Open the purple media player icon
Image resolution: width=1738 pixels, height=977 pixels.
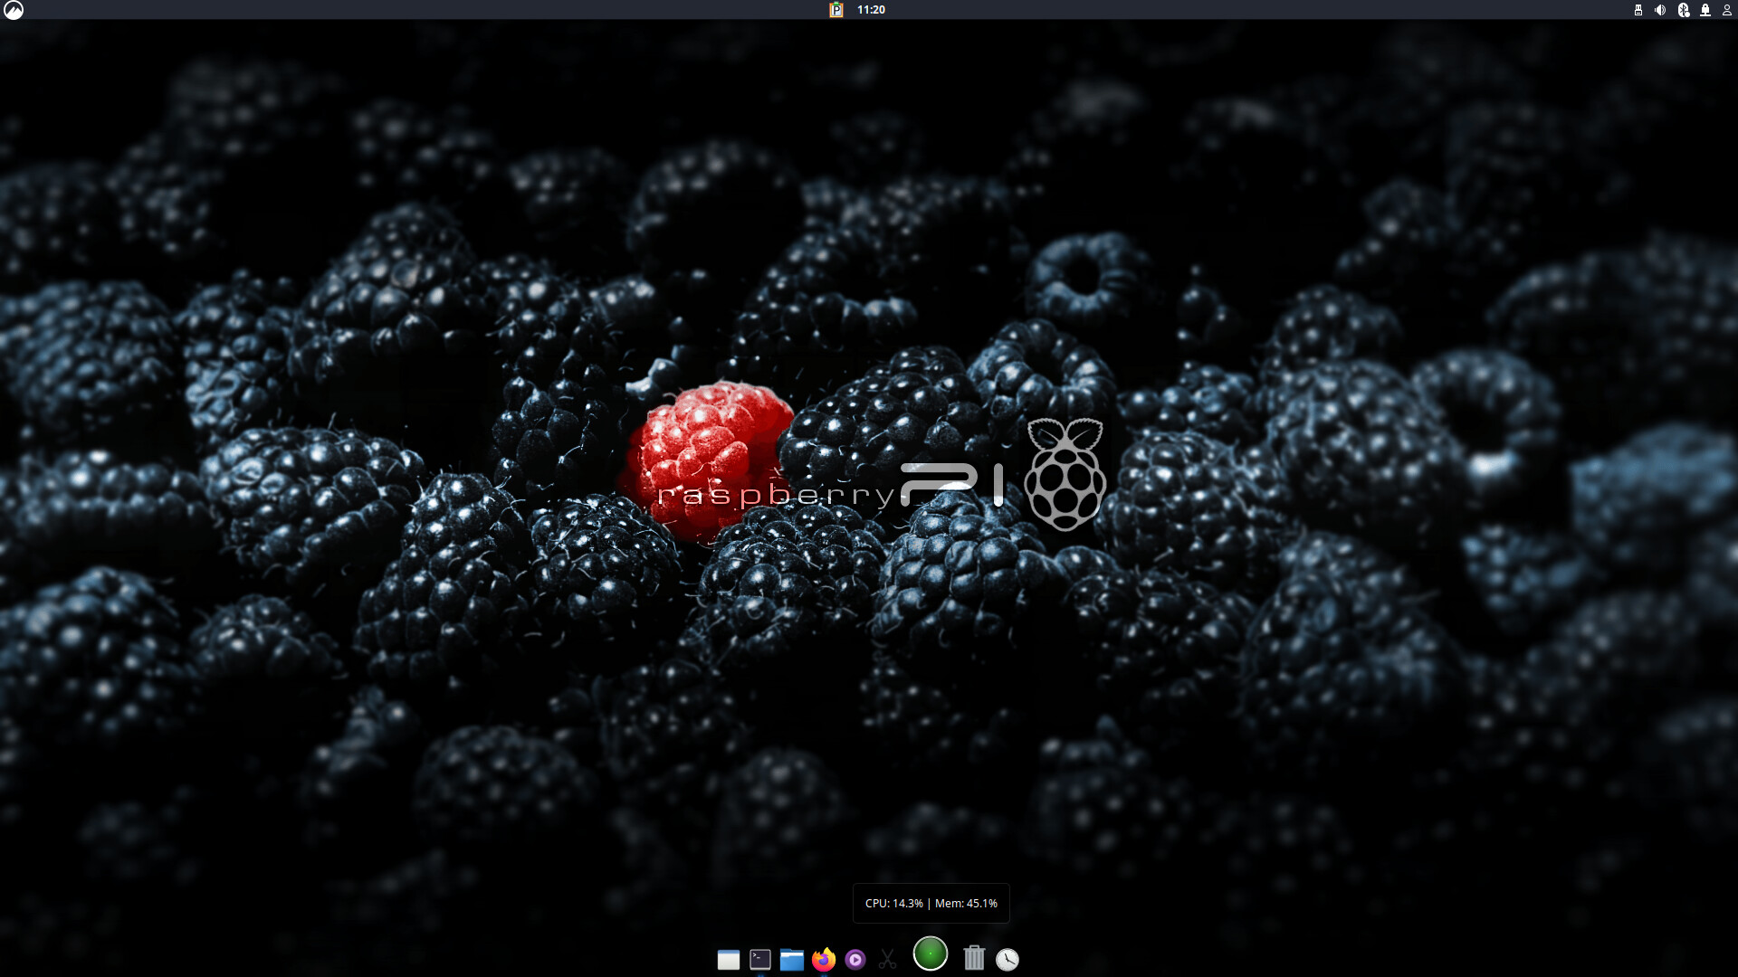[855, 960]
